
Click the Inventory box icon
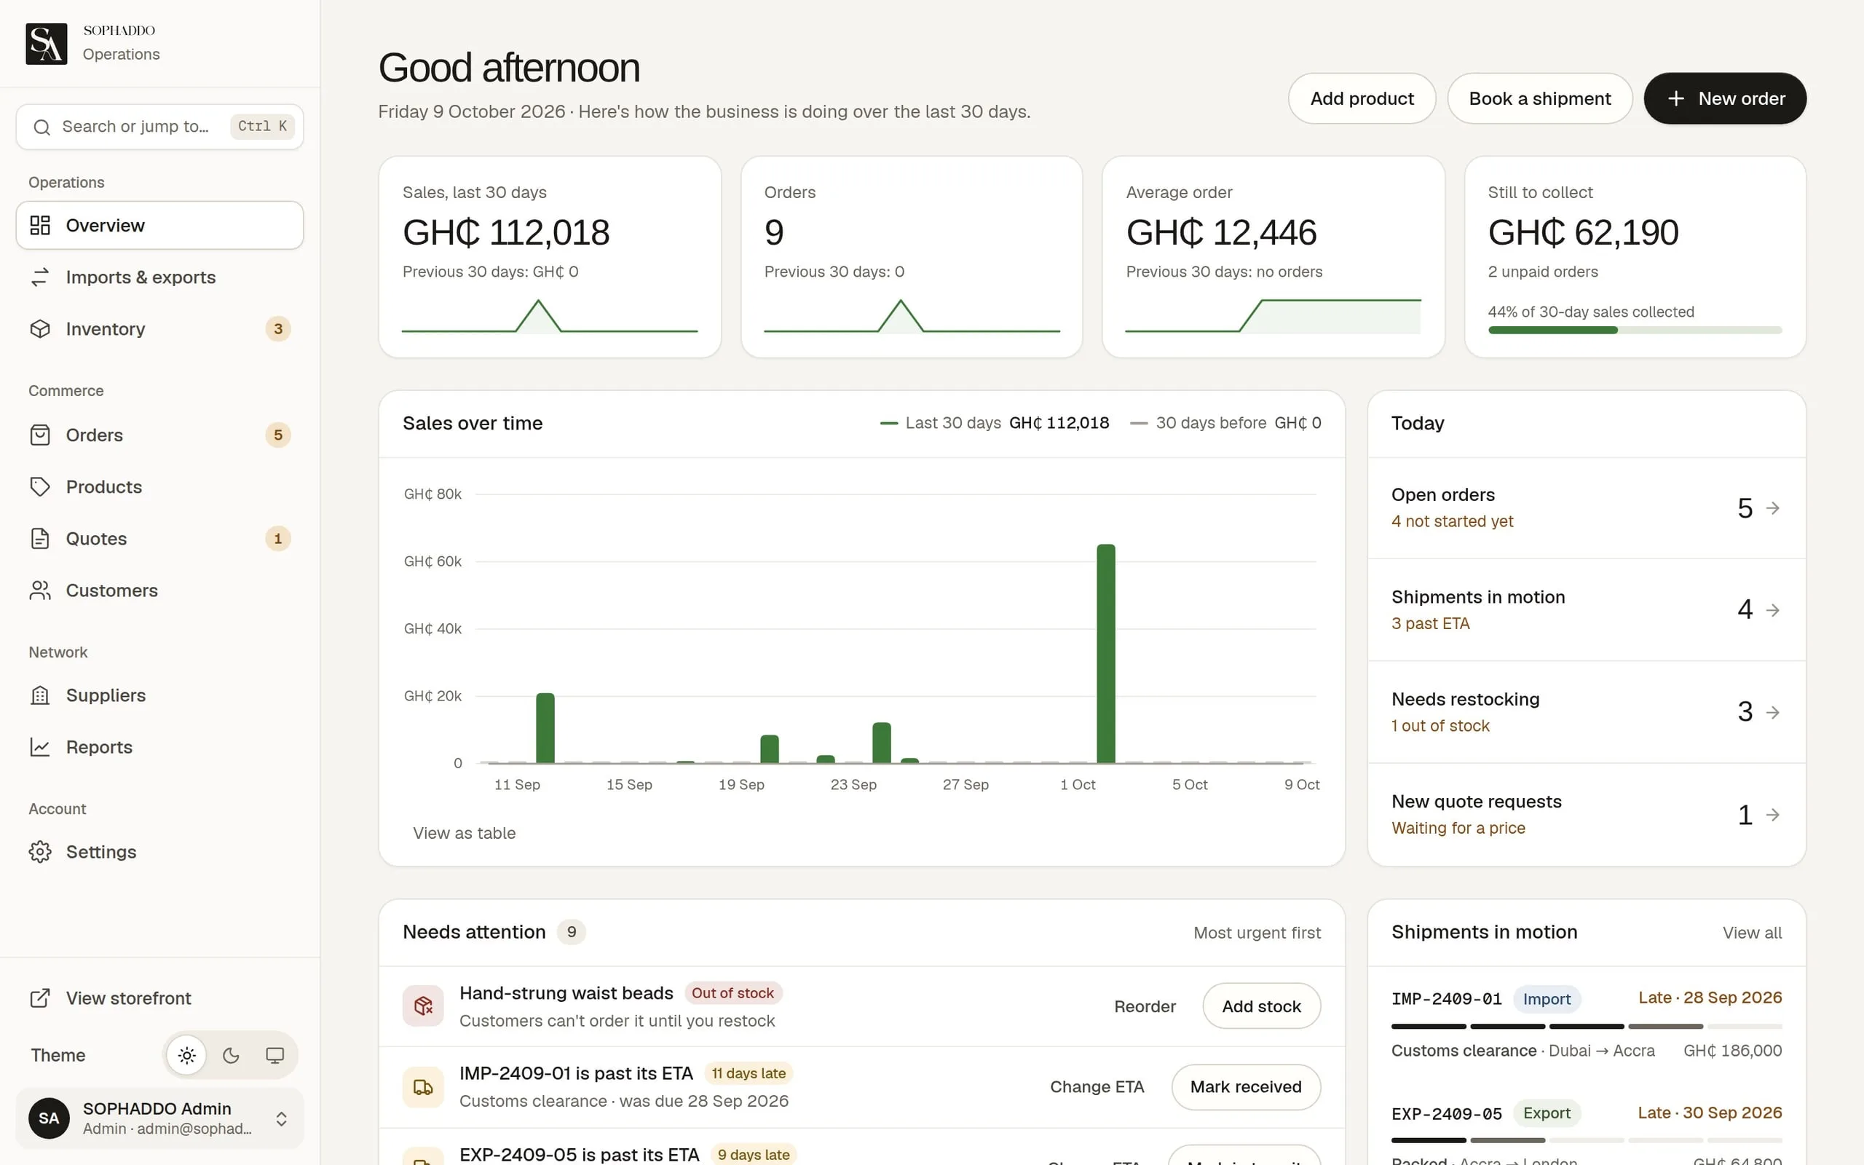(40, 329)
